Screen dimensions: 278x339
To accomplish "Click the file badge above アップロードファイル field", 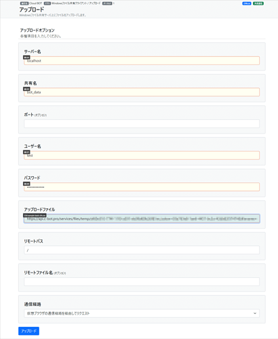I will [x=35, y=216].
